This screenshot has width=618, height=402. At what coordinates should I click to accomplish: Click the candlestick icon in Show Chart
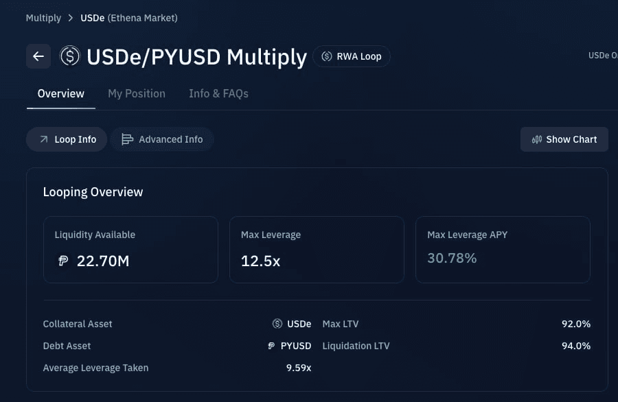537,139
